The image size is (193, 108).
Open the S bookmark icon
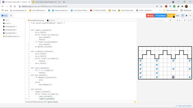point(49,10)
